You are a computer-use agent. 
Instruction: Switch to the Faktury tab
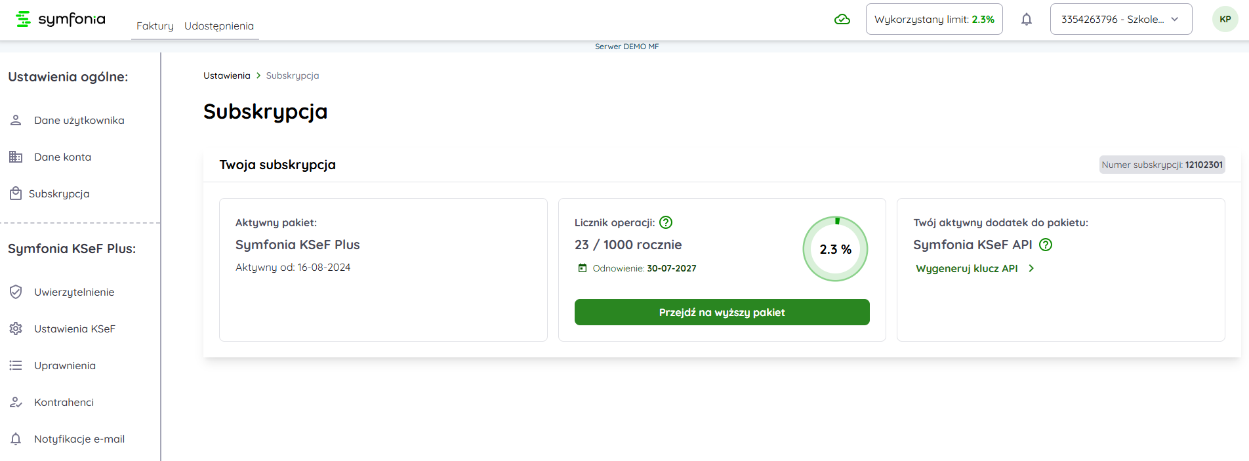pos(155,26)
